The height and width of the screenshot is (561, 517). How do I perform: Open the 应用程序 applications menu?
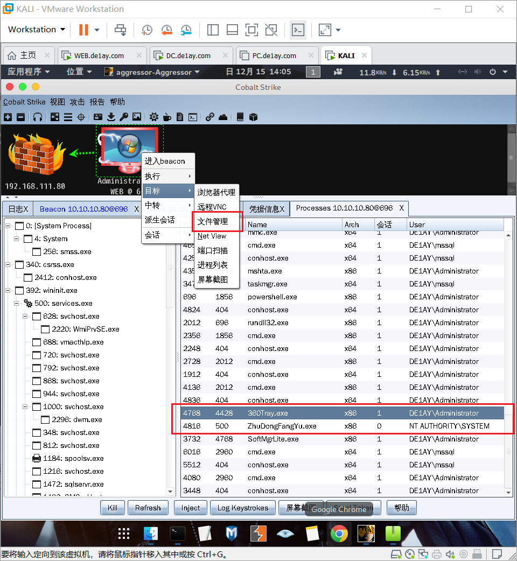(x=29, y=72)
